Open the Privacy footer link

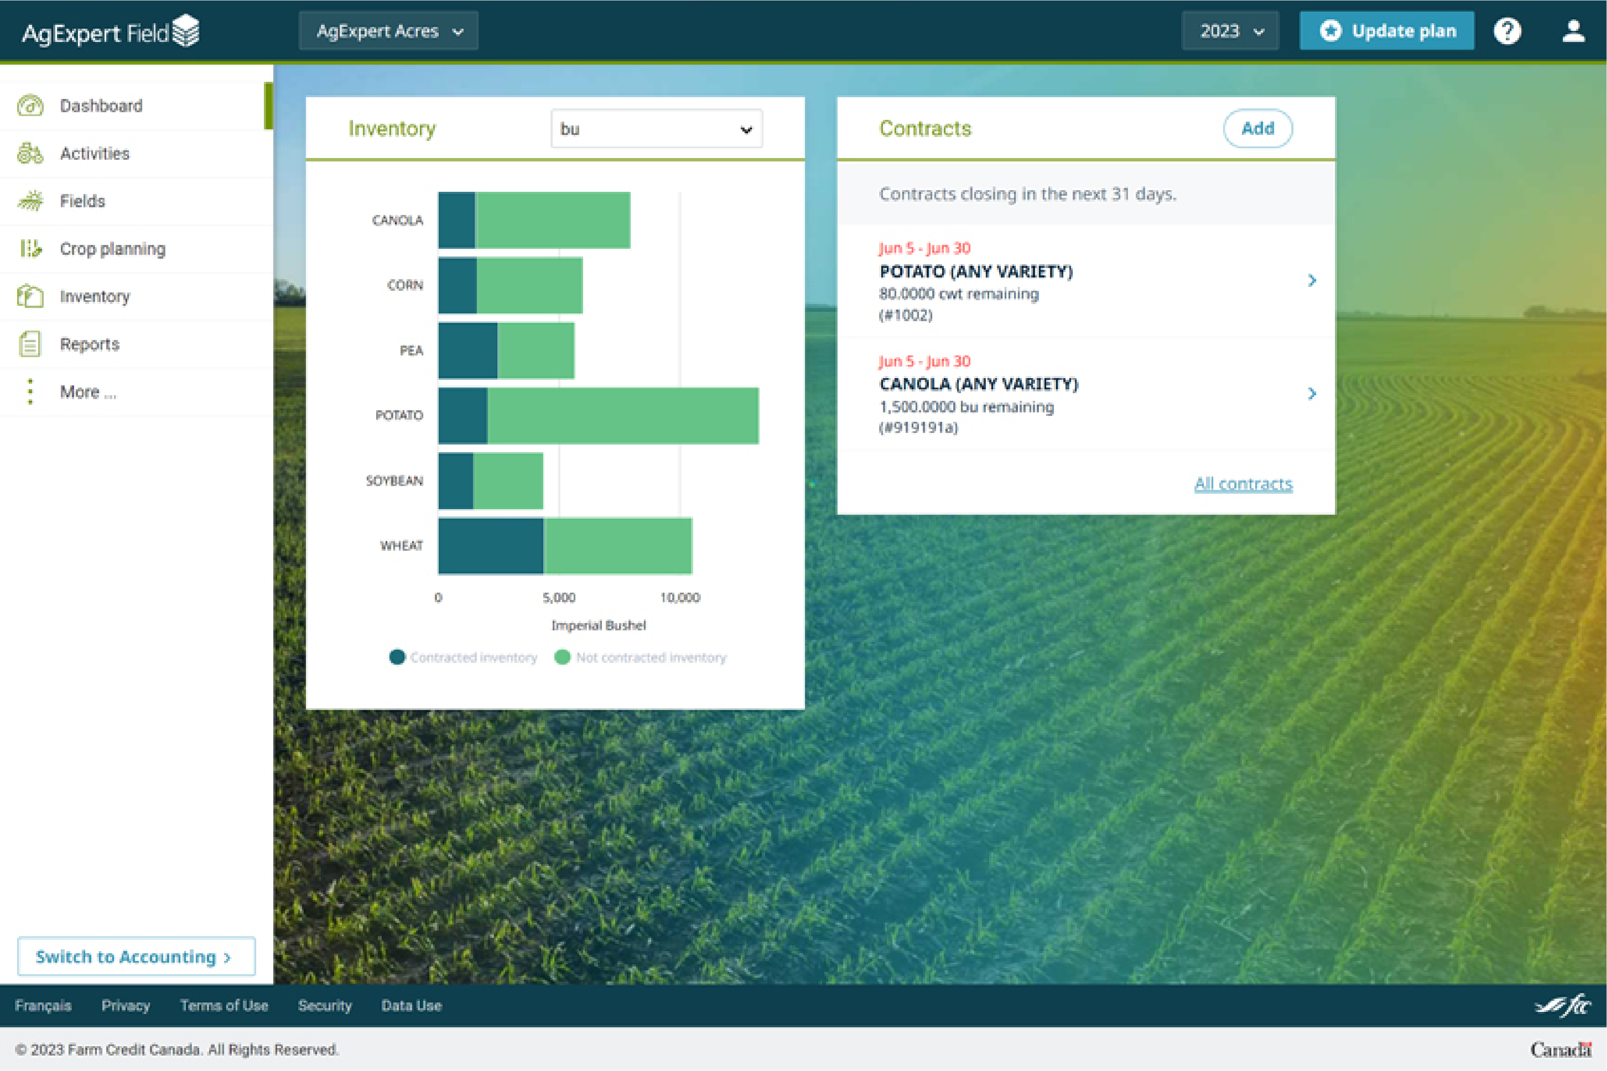coord(126,1005)
